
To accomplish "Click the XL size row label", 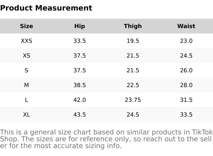I will 26,115.
